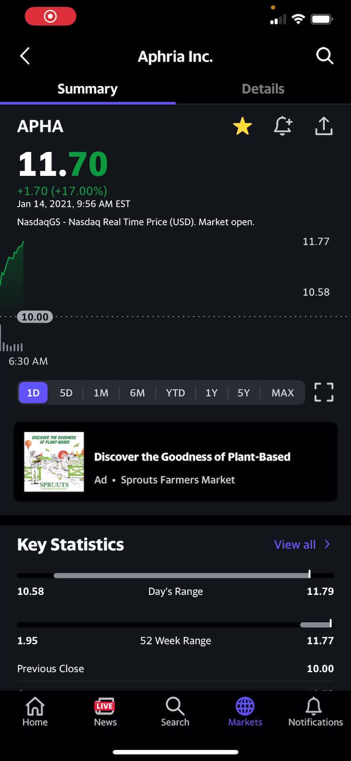Switch the chart to MAX range
Image resolution: width=351 pixels, height=761 pixels.
(x=283, y=393)
